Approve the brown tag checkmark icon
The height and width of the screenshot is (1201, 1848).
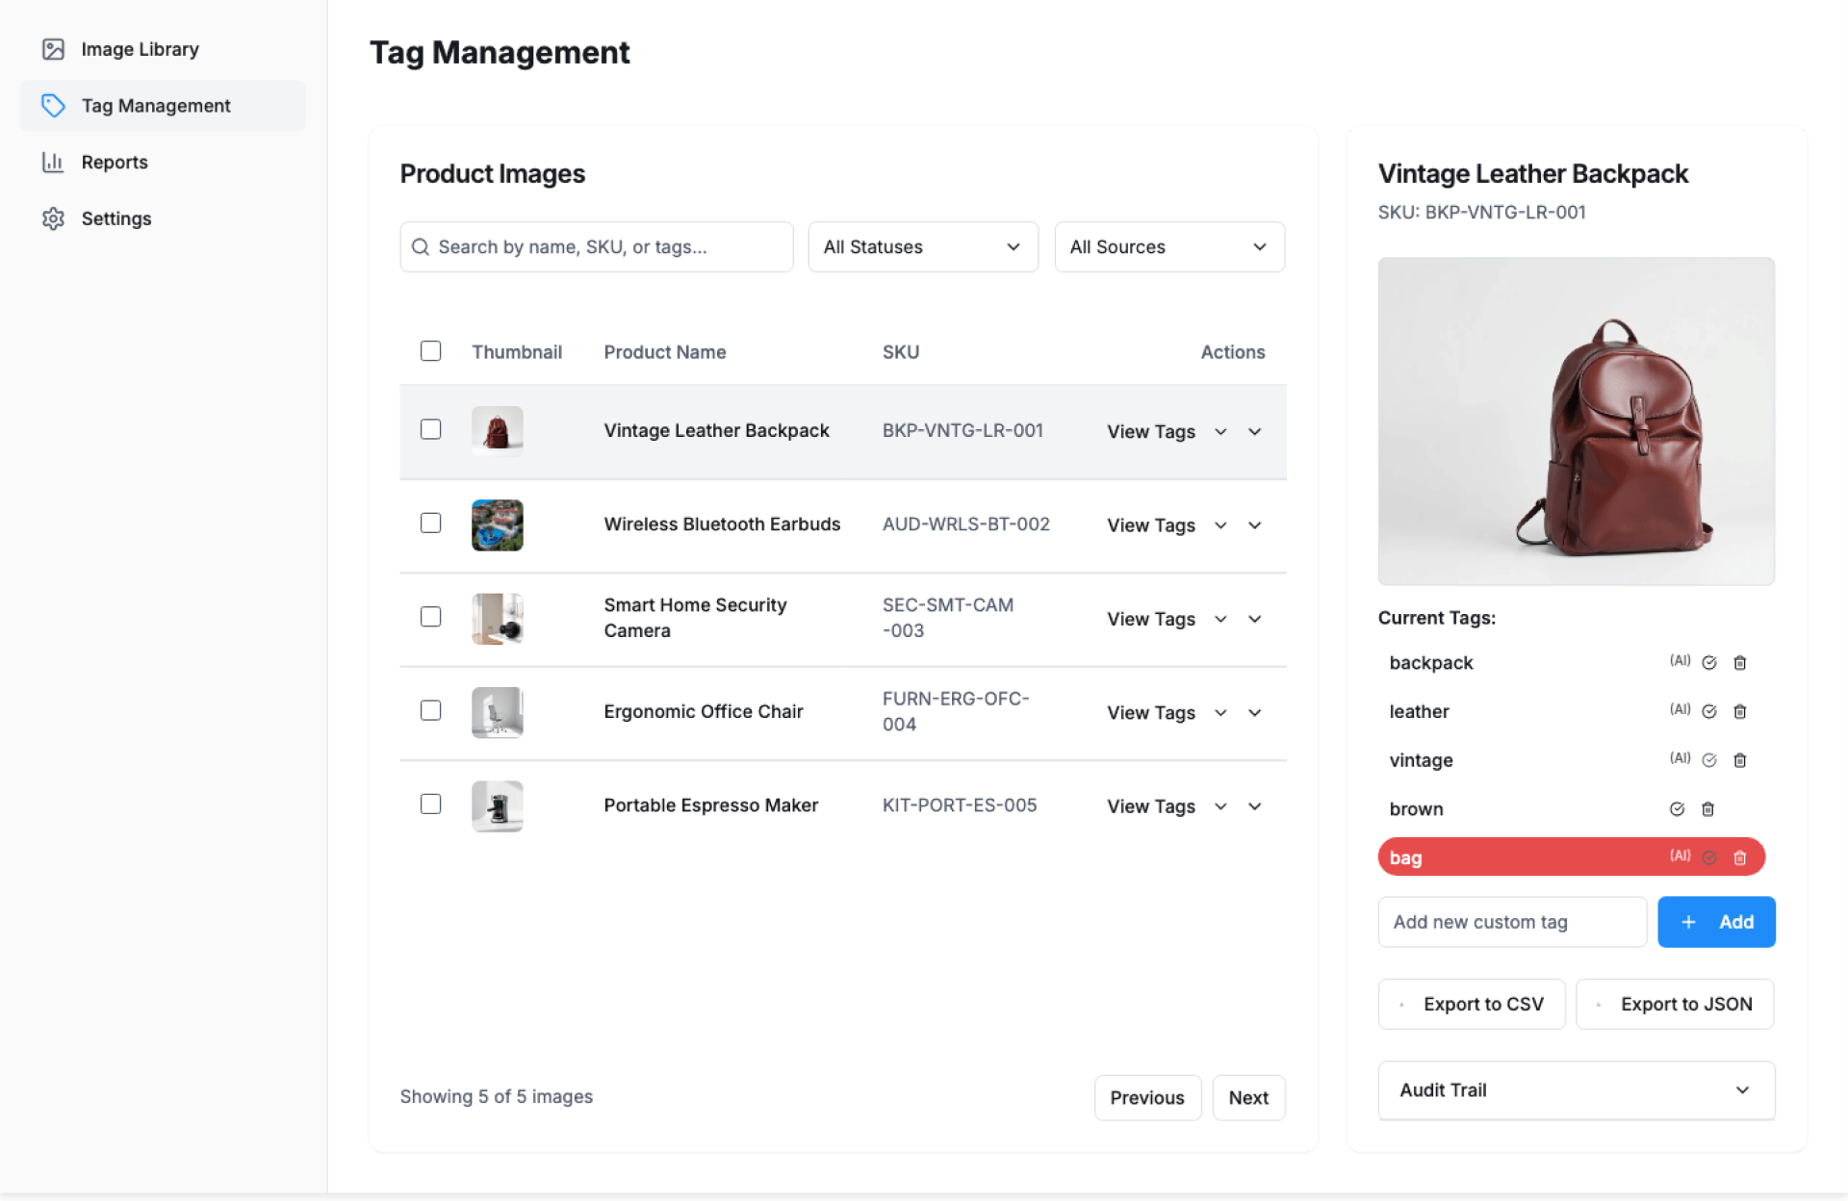[1677, 809]
